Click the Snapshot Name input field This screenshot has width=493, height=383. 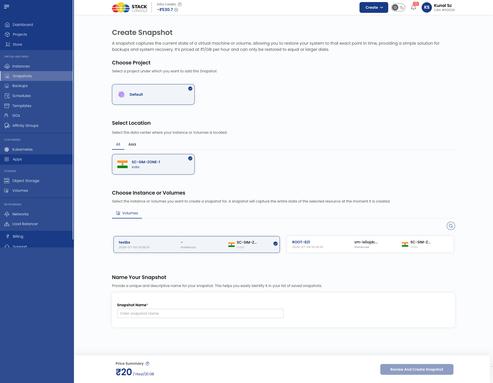click(200, 313)
